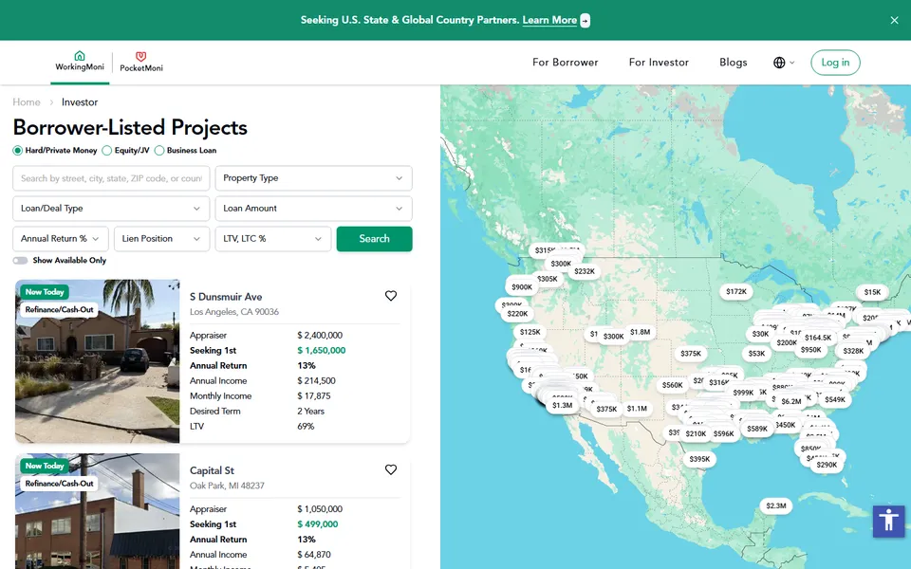Toggle Show Available Only switch
Viewport: 911px width, 569px height.
(20, 261)
